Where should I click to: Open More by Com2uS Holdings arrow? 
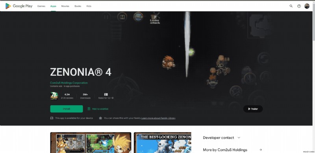(x=261, y=150)
